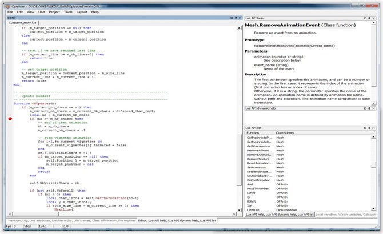Click the Stop status bar entry
Image resolution: width=383 pixels, height=234 pixels.
coord(27,227)
